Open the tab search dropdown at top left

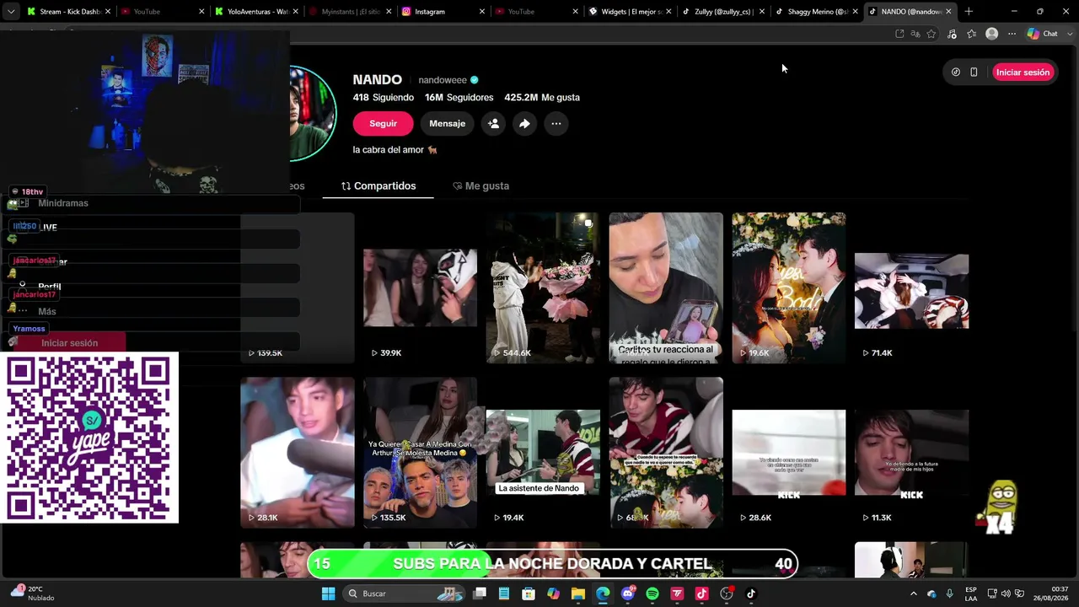(x=11, y=12)
